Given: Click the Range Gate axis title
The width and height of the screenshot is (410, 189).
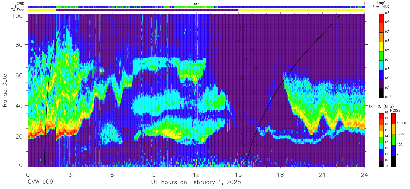Looking at the screenshot, I should (x=5, y=90).
